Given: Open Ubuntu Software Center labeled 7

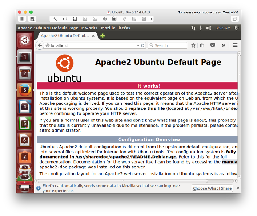Looking at the screenshot, I should [x=25, y=156].
